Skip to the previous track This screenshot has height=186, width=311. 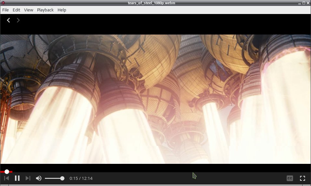7,178
